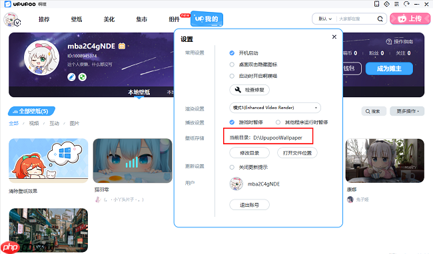Click the 关注 0 counter
This screenshot has width=433, height=254.
coord(403,53)
